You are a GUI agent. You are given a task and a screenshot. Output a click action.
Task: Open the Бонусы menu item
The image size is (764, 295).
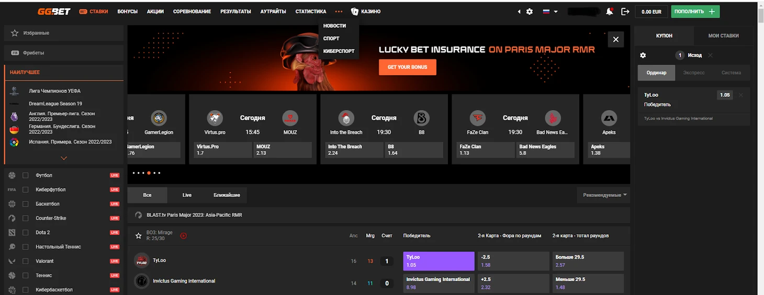pos(128,11)
